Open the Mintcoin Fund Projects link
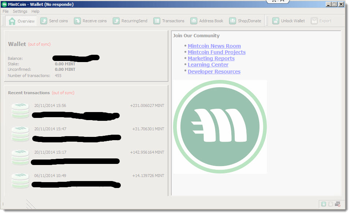Screen dimensions: 351x215 coord(216,52)
